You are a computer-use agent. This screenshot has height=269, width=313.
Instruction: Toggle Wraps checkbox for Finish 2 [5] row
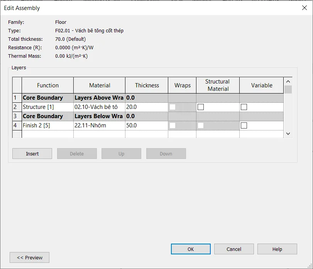click(x=173, y=125)
